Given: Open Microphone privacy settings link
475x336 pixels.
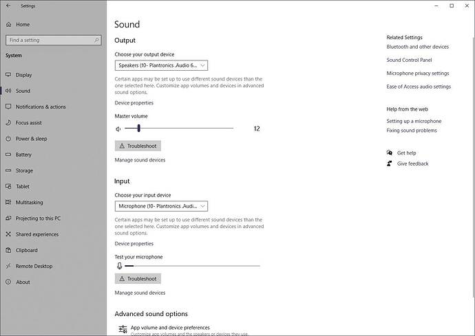Looking at the screenshot, I should (x=417, y=74).
